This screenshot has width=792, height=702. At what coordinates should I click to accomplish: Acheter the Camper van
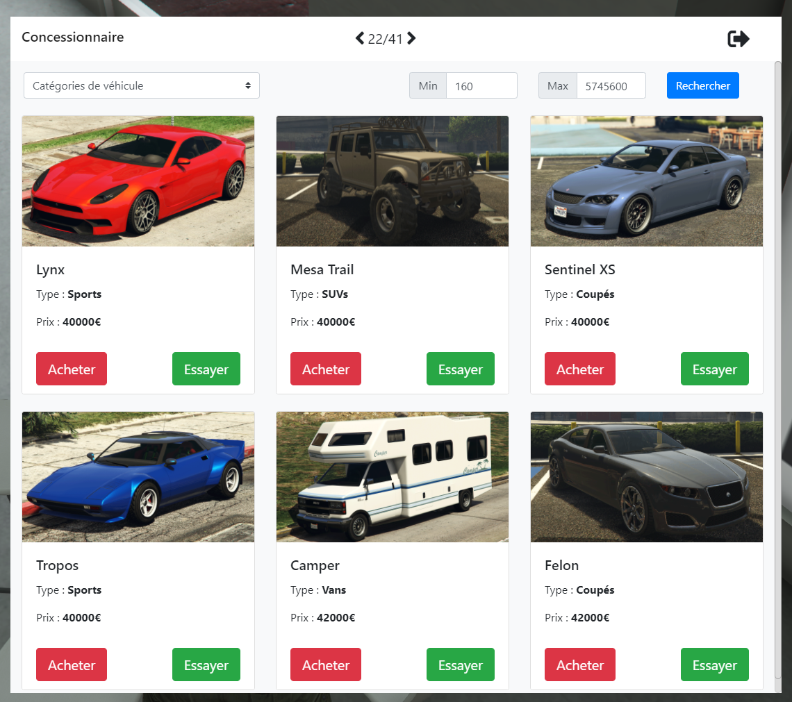click(325, 665)
